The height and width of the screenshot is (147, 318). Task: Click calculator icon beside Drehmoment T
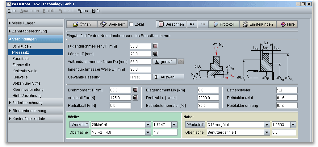(x=135, y=90)
